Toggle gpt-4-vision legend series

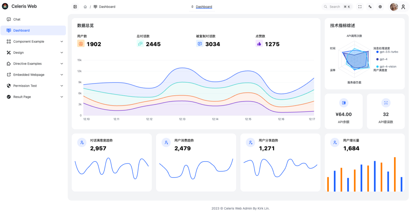[386, 67]
